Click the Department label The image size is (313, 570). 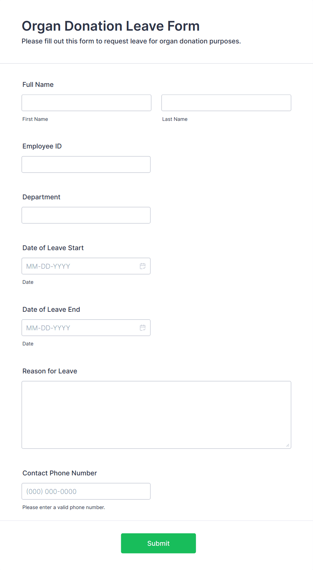pos(41,197)
